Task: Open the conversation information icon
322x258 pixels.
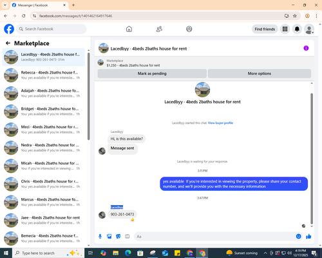Action: click(x=306, y=48)
